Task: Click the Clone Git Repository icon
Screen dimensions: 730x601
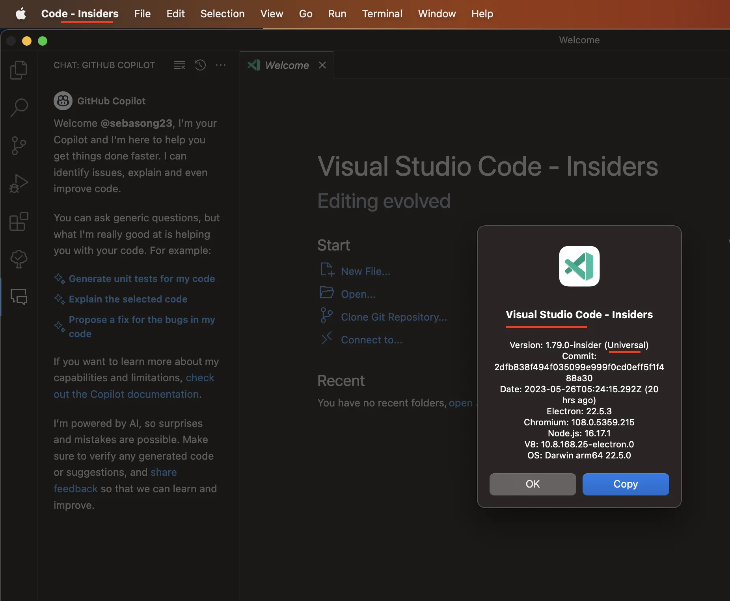Action: (x=326, y=315)
